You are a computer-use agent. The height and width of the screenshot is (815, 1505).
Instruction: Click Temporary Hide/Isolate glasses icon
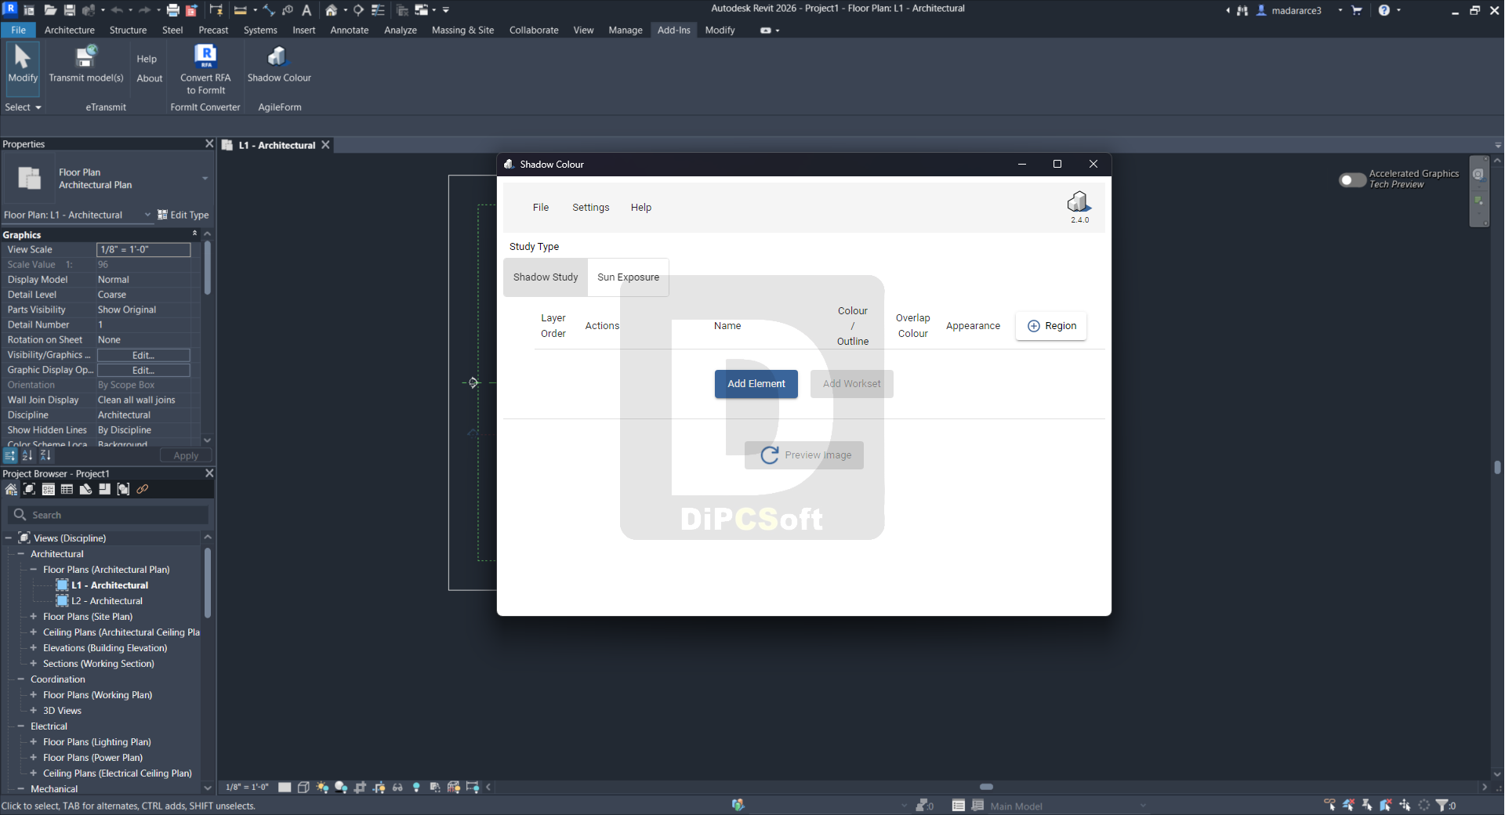click(x=397, y=787)
